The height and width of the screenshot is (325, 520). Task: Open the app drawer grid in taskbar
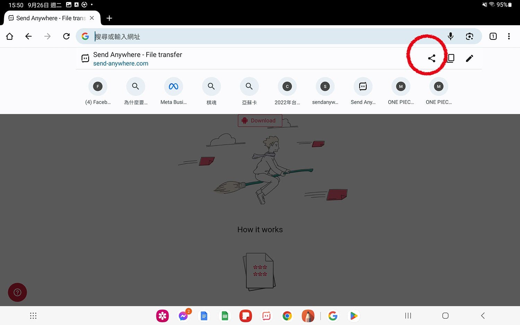click(x=33, y=316)
